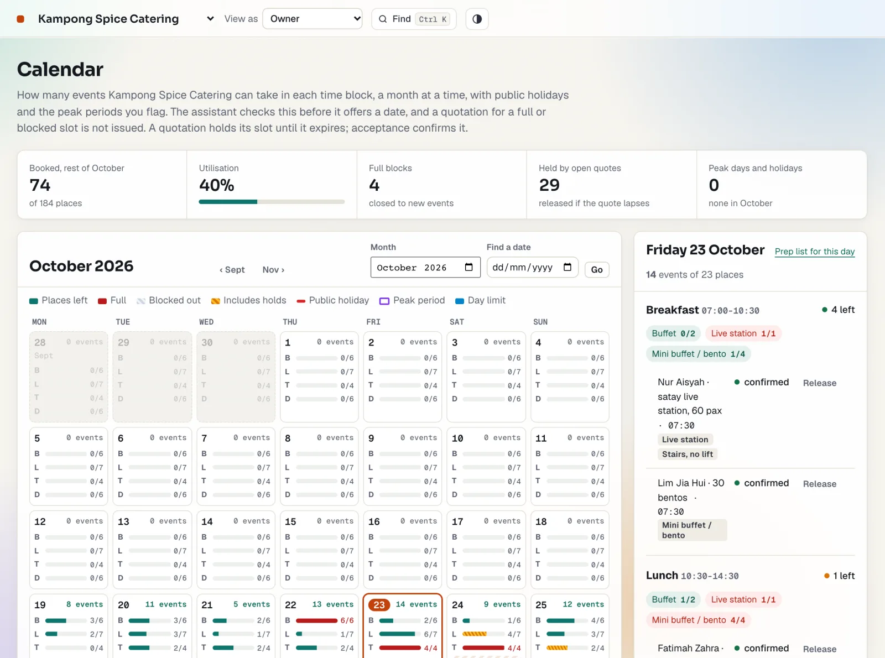Open Prep list for this day link
The image size is (885, 658).
click(815, 252)
